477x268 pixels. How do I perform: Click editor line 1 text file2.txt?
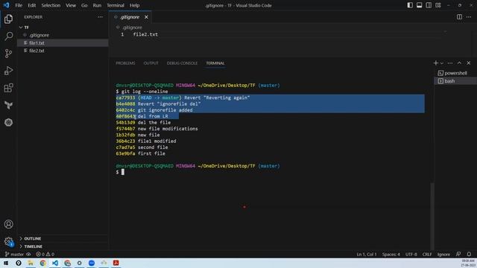[145, 34]
